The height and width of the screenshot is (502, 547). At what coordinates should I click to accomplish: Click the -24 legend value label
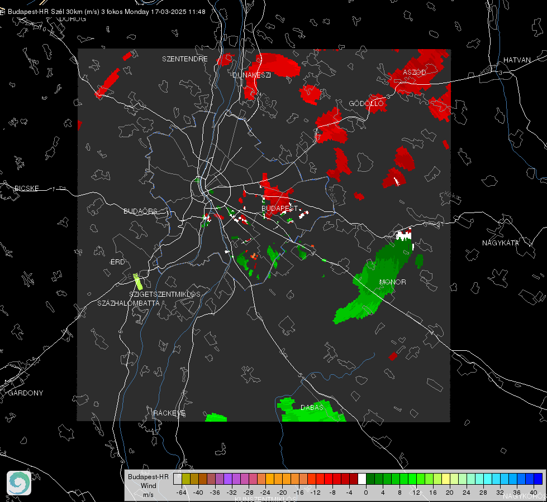click(x=265, y=493)
